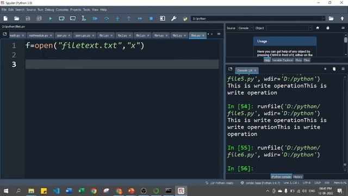Switch to the History tab

(x=297, y=177)
